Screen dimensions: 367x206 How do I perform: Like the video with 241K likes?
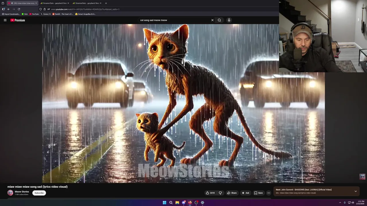(x=210, y=193)
